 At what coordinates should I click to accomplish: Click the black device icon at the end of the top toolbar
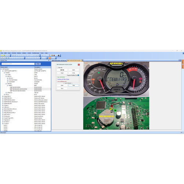[x=59, y=56]
